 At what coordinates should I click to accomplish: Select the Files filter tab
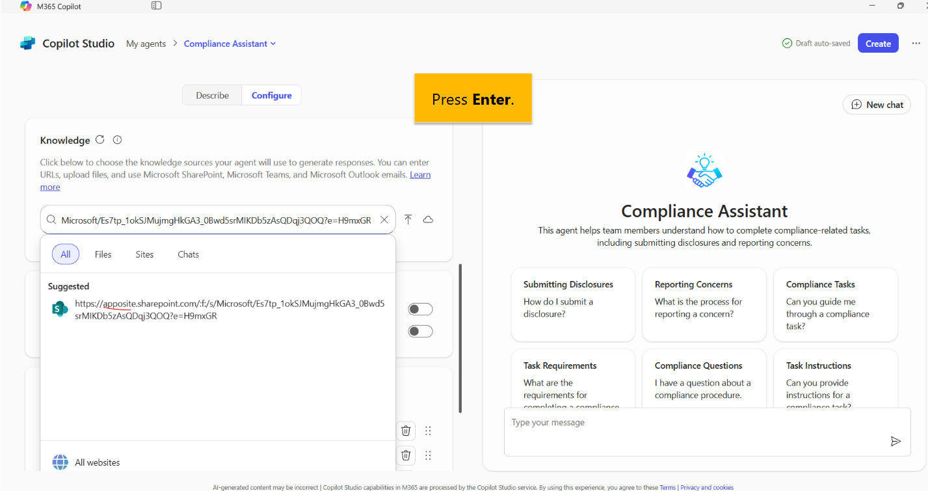[103, 254]
